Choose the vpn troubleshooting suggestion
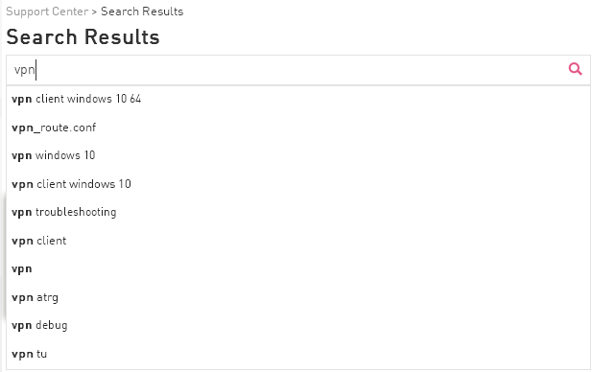The image size is (592, 372). click(x=298, y=212)
